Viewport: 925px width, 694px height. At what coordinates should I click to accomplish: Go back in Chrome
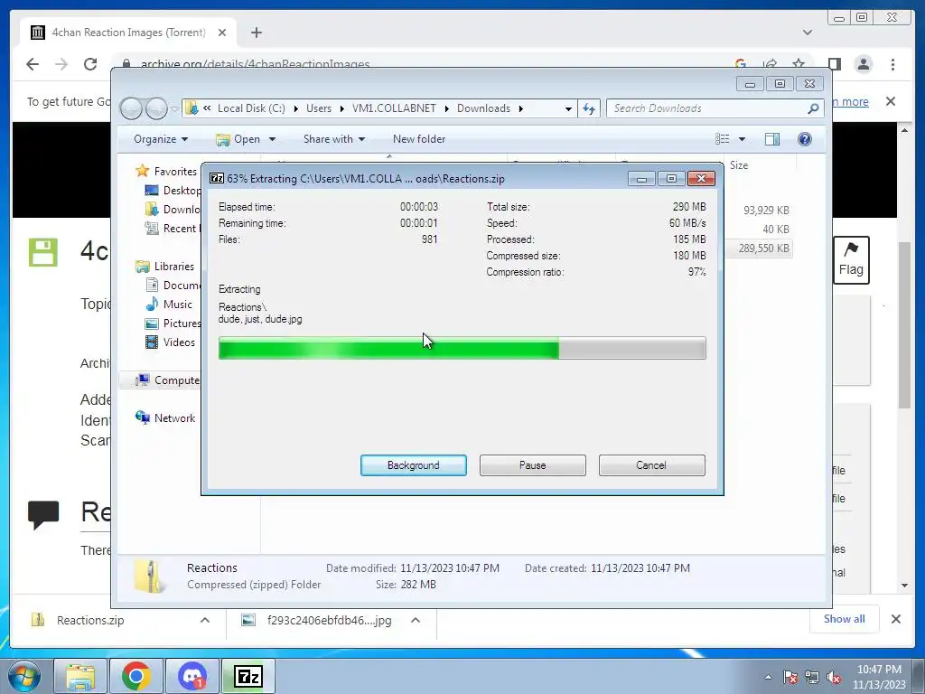pyautogui.click(x=33, y=64)
